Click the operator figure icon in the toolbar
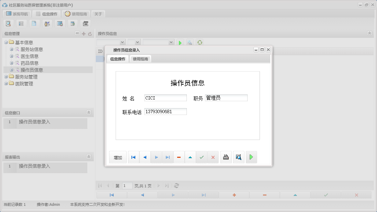This screenshot has width=377, height=212. 47,23
